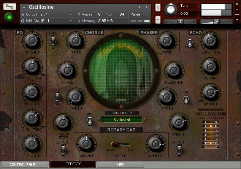Solo the instrument with S button
Screen dimensions: 241x169
click(158, 8)
